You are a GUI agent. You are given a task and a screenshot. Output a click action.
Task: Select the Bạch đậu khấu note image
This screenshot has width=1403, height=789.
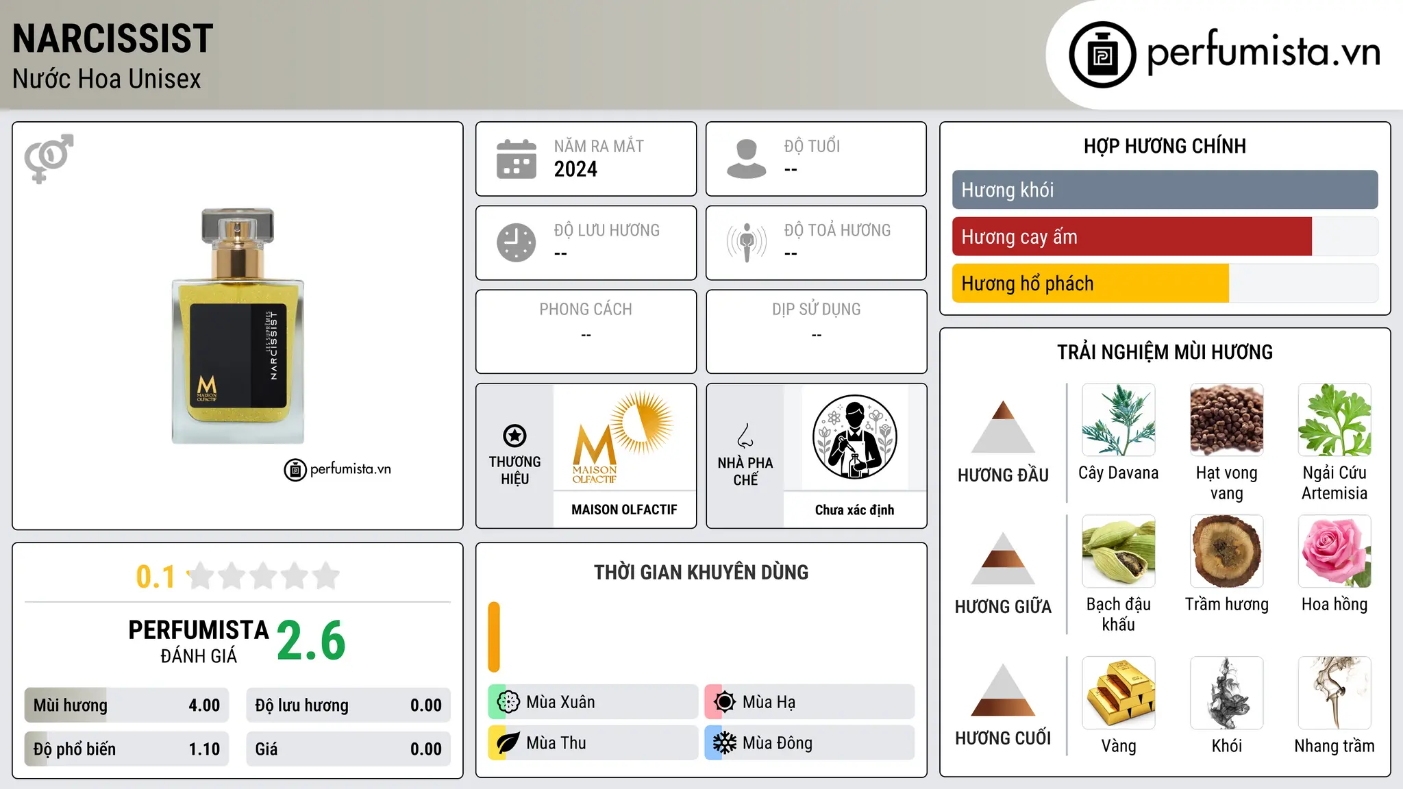point(1119,551)
